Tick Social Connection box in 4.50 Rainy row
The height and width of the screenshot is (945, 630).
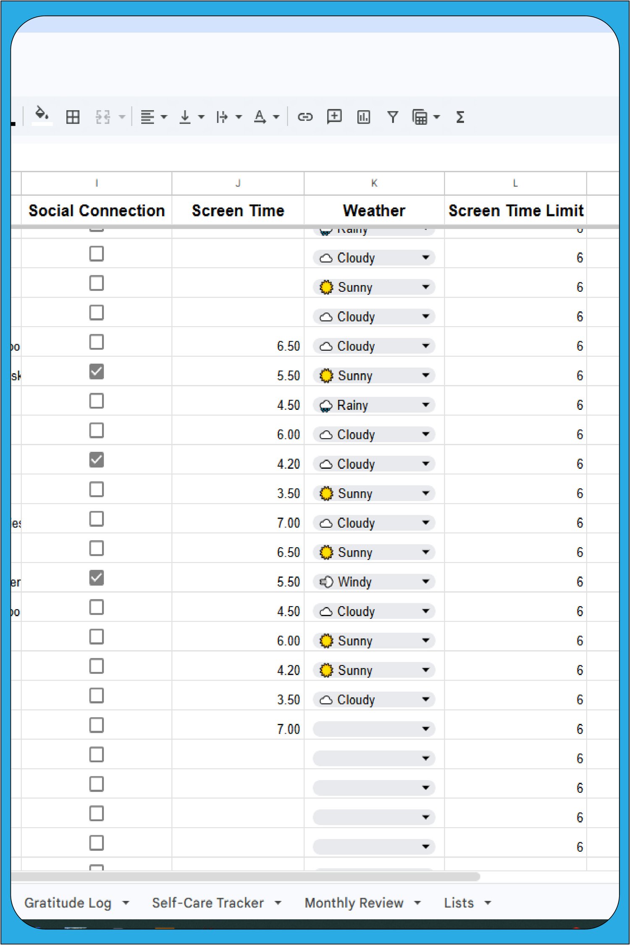[x=97, y=401]
